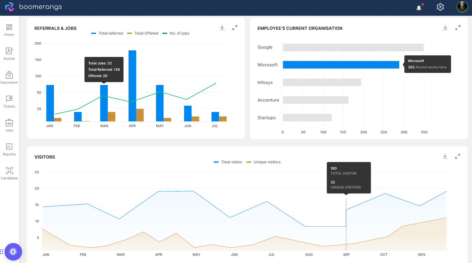Open the Alumni section
This screenshot has width=472, height=263.
coord(9,54)
